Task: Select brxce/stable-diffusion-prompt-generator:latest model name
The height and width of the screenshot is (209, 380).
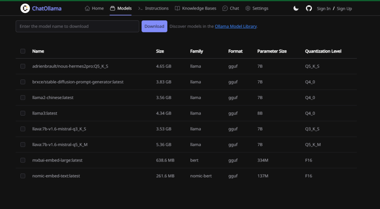Action: [x=78, y=82]
